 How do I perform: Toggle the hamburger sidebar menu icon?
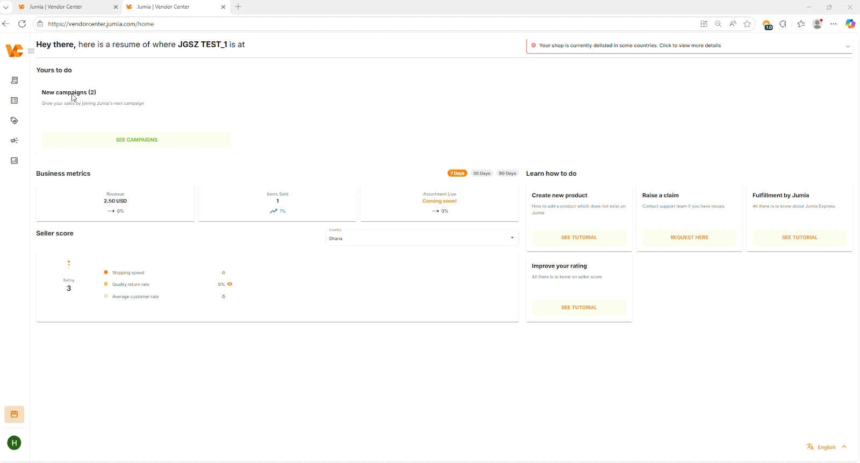[31, 51]
